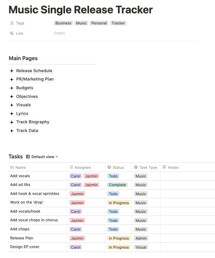Click the Tags property list icon
The width and height of the screenshot is (215, 258).
(12, 23)
